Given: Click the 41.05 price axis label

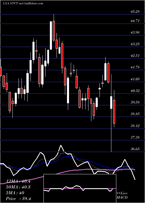Looking at the screenshot, I should point(135,79).
